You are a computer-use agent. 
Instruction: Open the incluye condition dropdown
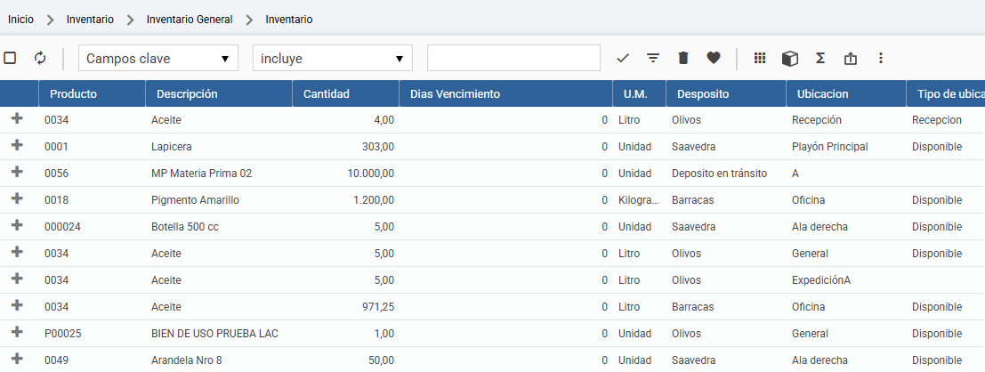332,58
